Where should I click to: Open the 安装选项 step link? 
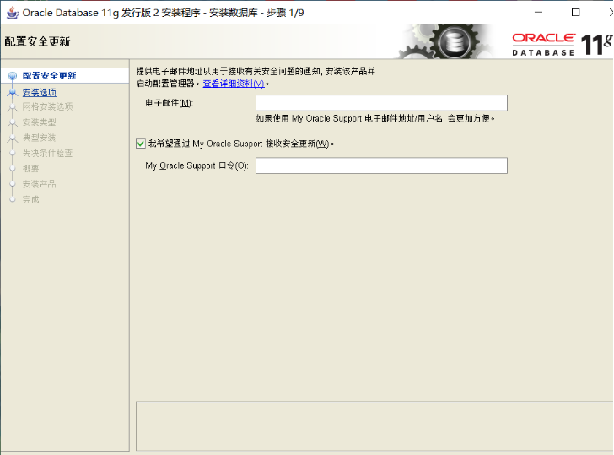pyautogui.click(x=39, y=93)
